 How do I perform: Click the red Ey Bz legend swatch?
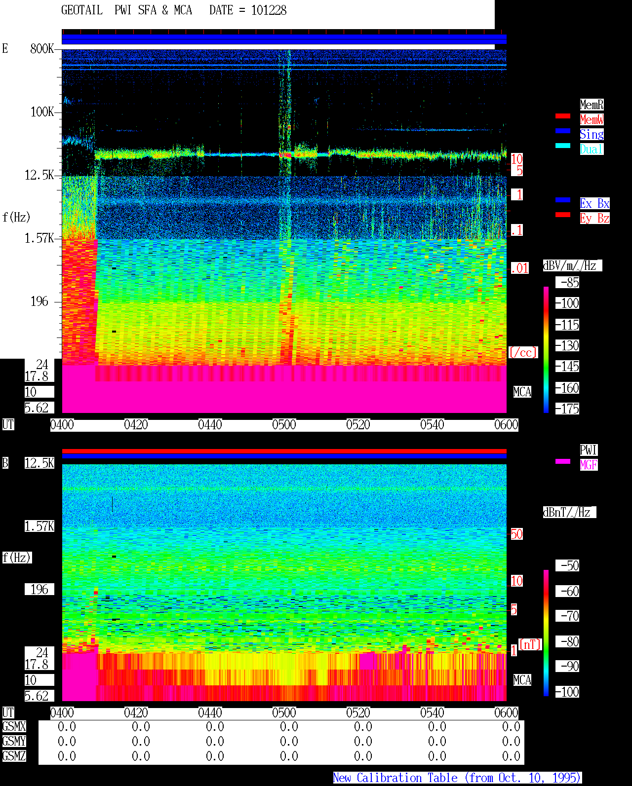coord(563,215)
